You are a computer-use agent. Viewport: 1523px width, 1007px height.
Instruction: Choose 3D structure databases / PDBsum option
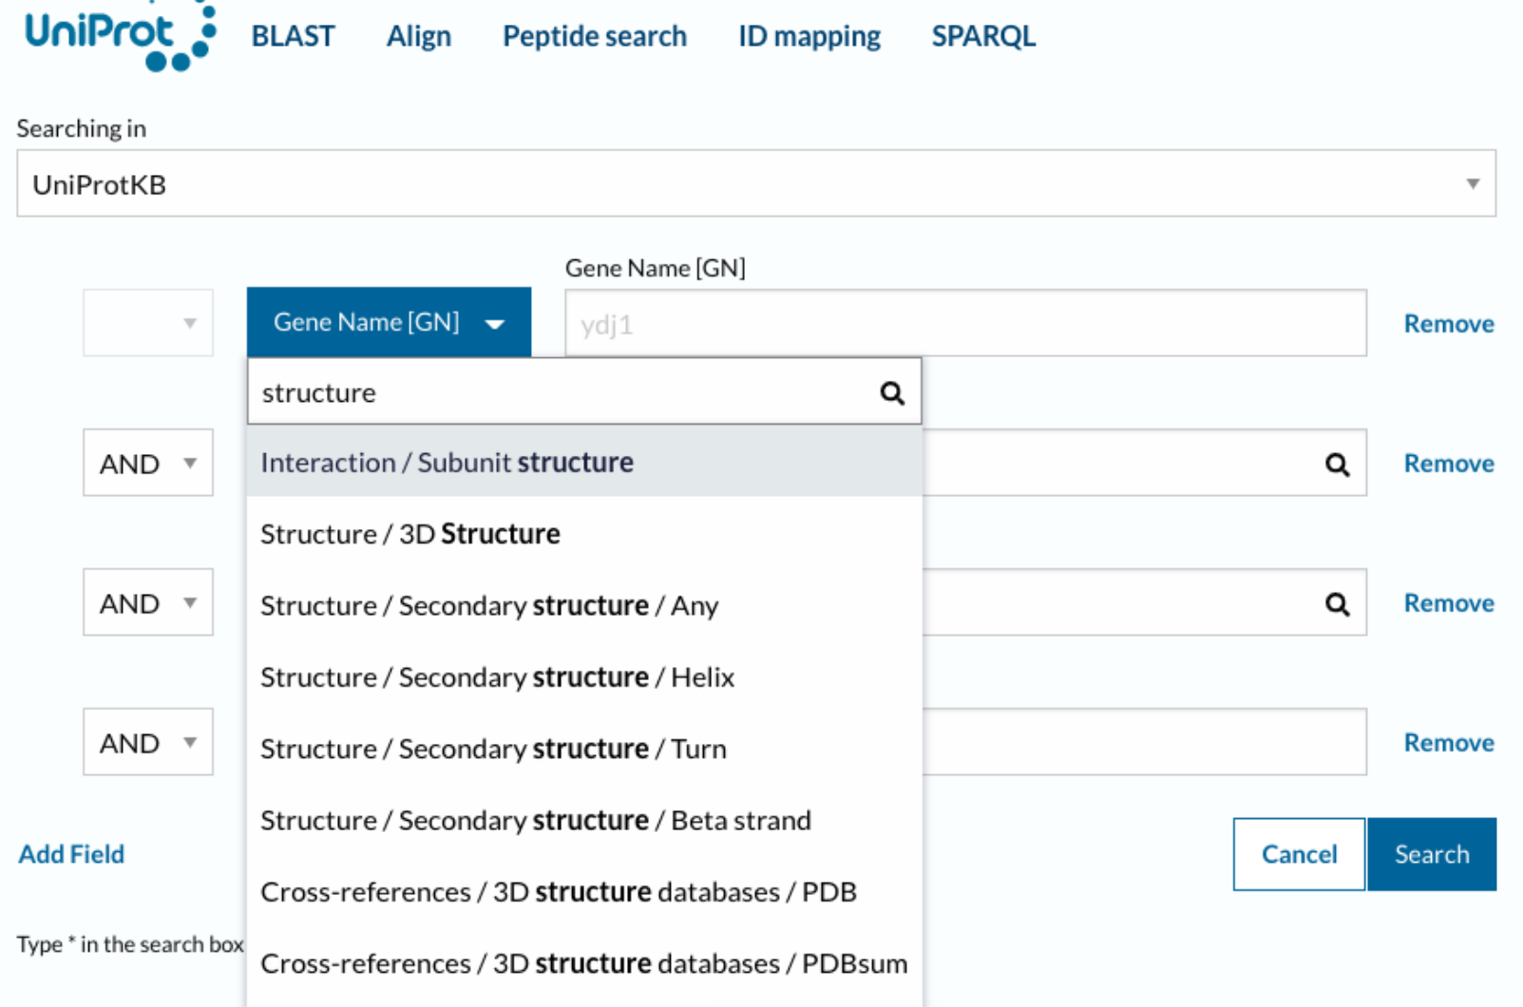point(584,963)
